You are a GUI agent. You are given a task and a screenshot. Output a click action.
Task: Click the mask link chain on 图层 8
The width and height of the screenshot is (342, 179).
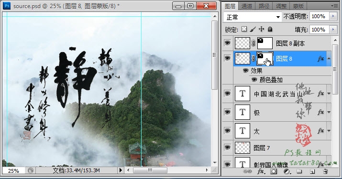(x=253, y=58)
